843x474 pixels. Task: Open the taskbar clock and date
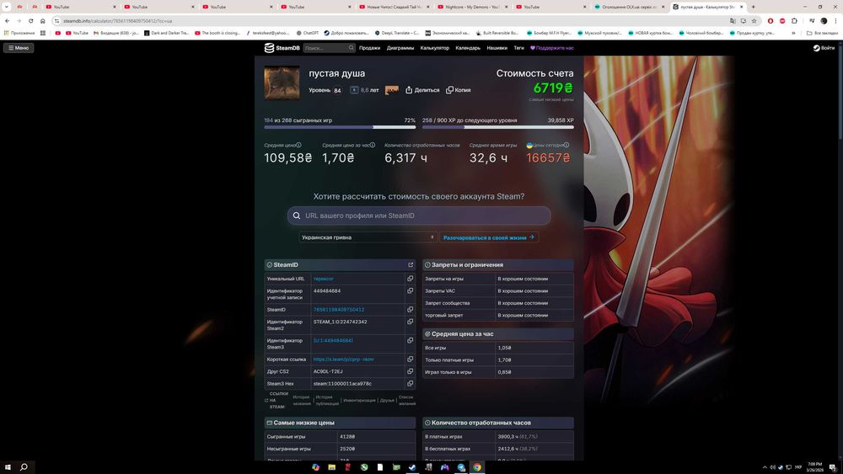[x=815, y=467]
